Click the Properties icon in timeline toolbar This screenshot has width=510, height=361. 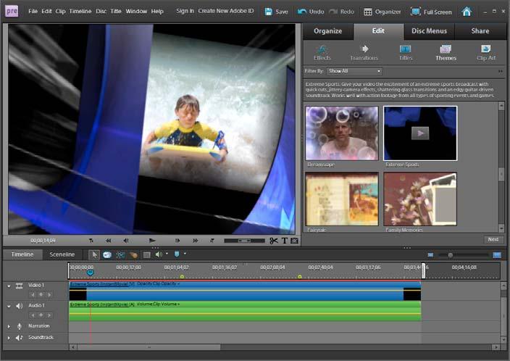(x=146, y=255)
